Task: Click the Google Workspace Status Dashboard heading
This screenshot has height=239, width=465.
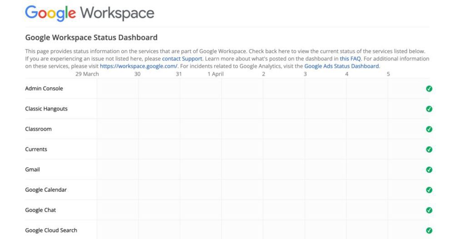Action: [91, 38]
